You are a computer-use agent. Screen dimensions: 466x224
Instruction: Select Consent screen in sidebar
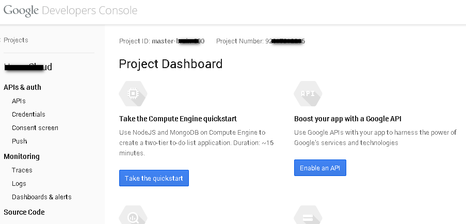click(35, 128)
